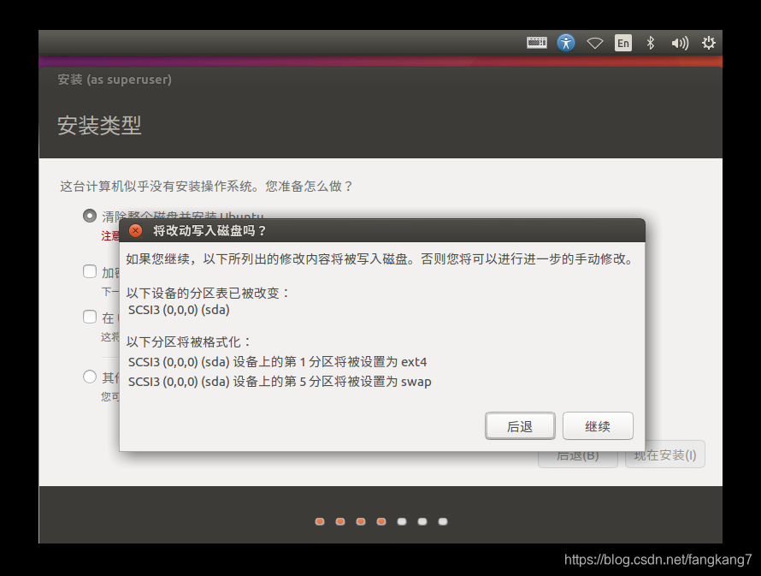This screenshot has height=576, width=761.
Task: Click the question text about no operating system
Action: point(207,187)
